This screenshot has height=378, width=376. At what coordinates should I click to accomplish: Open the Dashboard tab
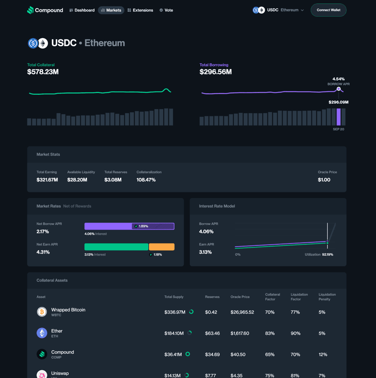tap(82, 10)
